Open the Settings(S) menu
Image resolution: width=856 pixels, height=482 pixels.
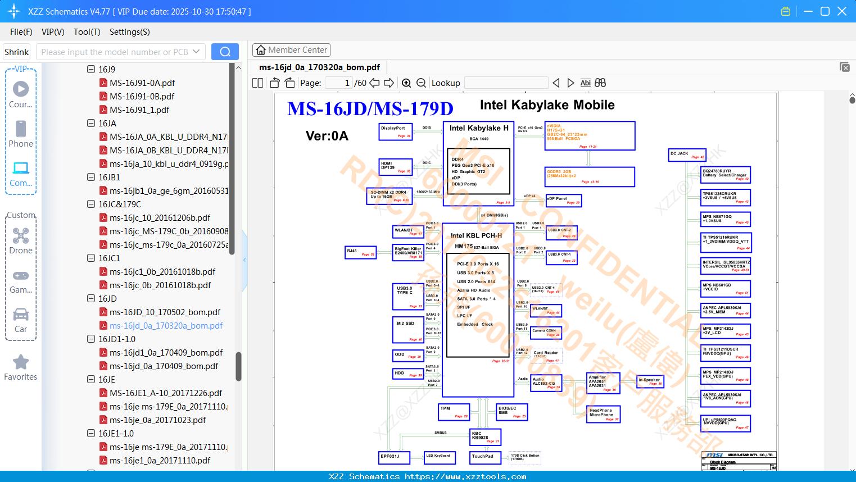point(130,32)
